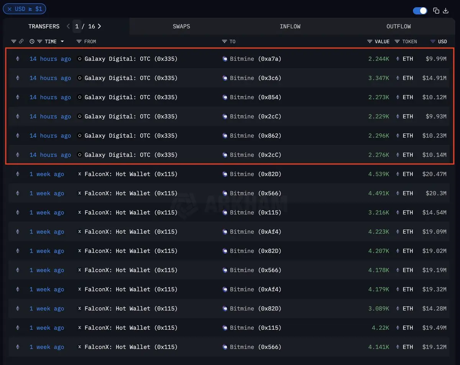The height and width of the screenshot is (365, 460).
Task: Select the 4.22K value cell
Action: 381,328
